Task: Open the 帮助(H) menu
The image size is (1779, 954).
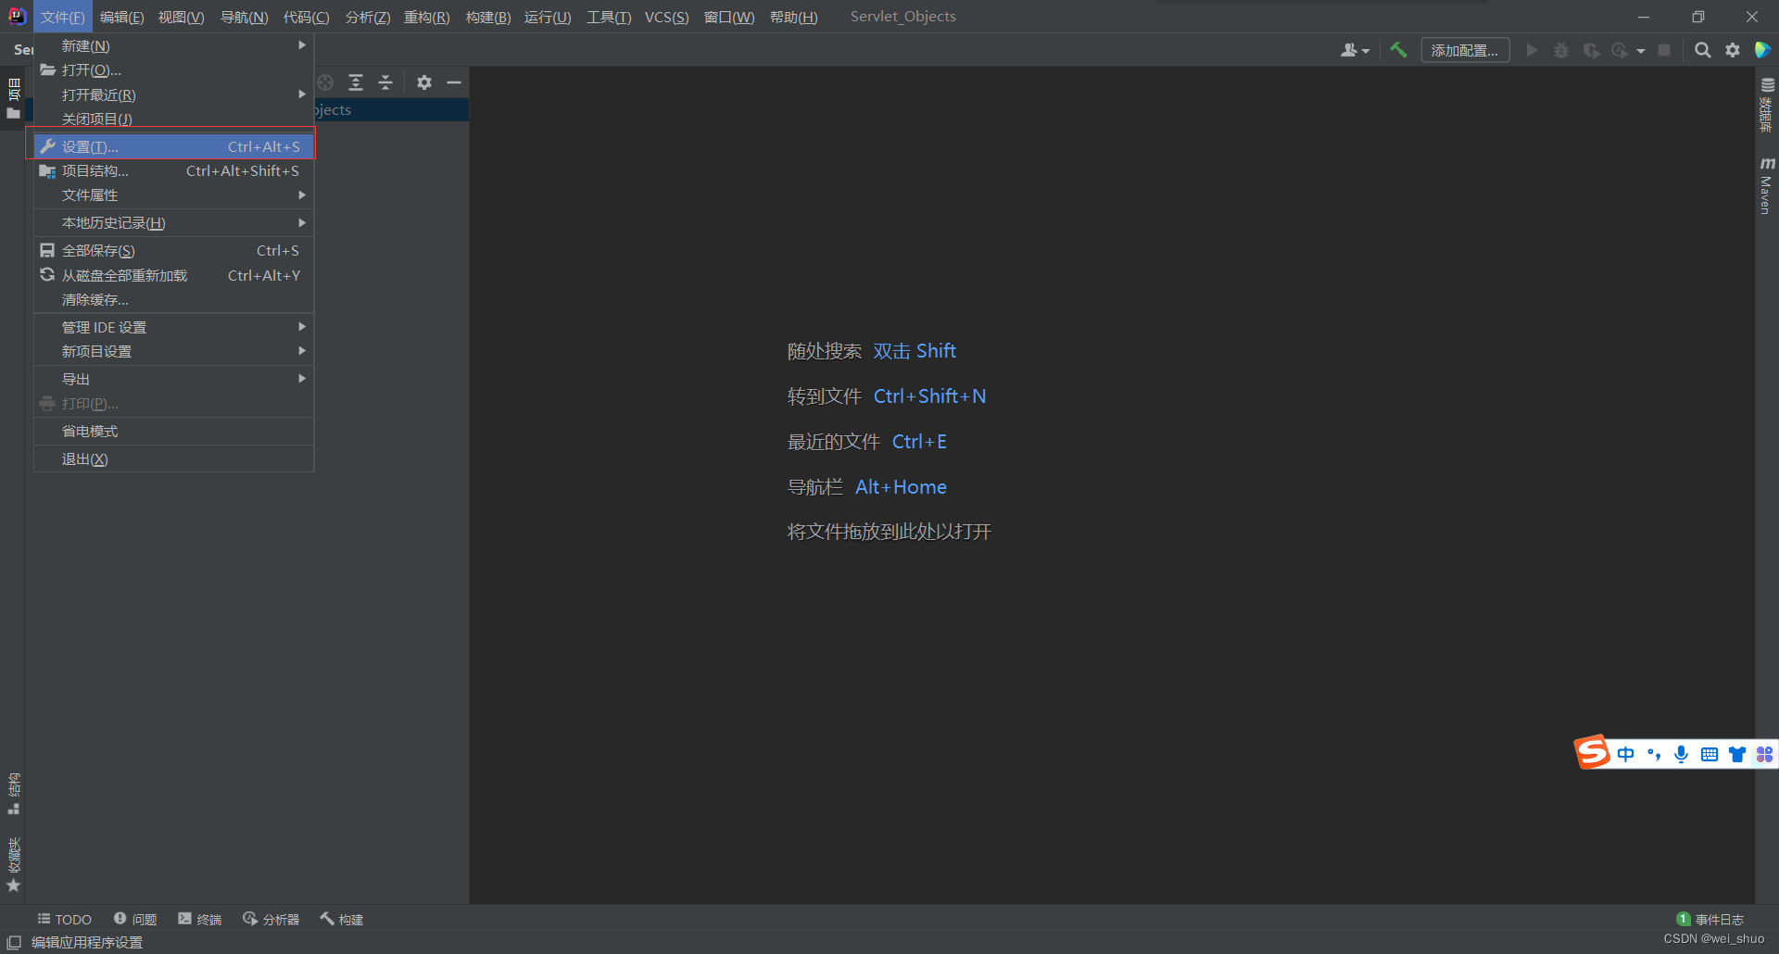Action: tap(793, 17)
